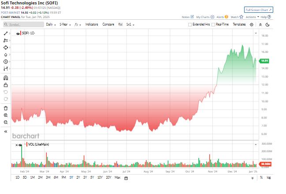The height and width of the screenshot is (194, 286).
Task: Select the 3M time range
Action: 48,177
